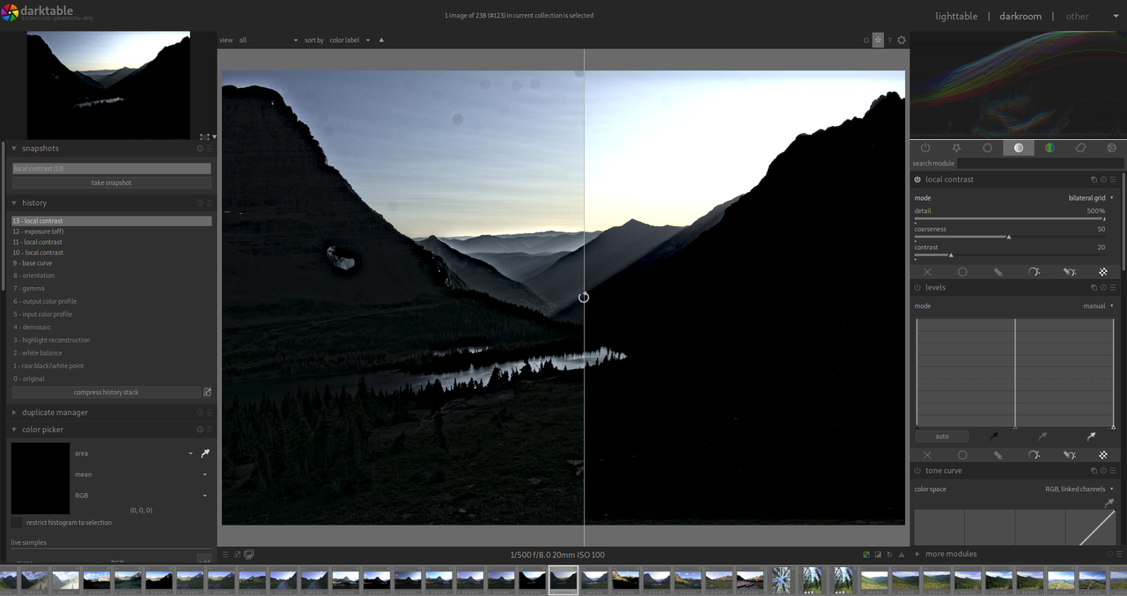Open levels mode manual dropdown
Viewport: 1127px width, 596px height.
coord(1098,306)
